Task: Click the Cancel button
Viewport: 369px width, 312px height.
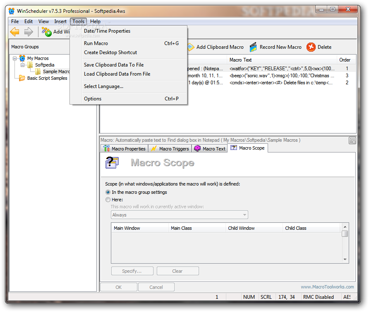Action: pyautogui.click(x=156, y=287)
